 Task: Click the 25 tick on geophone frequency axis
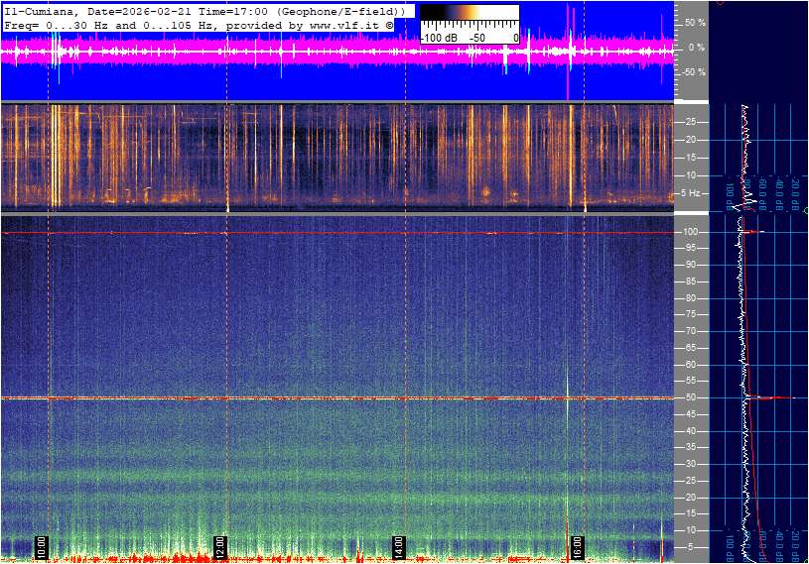coord(690,122)
